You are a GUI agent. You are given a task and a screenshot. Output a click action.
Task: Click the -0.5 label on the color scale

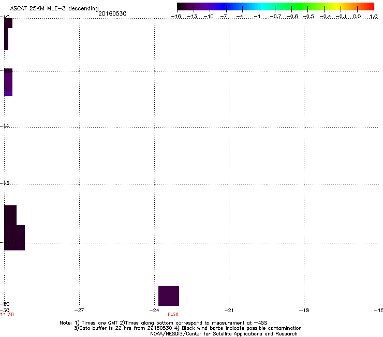[308, 17]
